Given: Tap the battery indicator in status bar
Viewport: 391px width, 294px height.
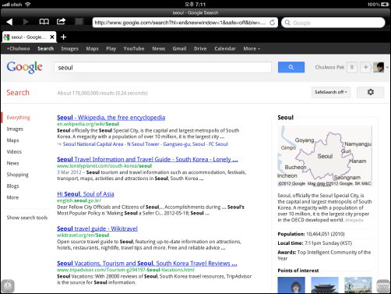Looking at the screenshot, I should (384, 5).
